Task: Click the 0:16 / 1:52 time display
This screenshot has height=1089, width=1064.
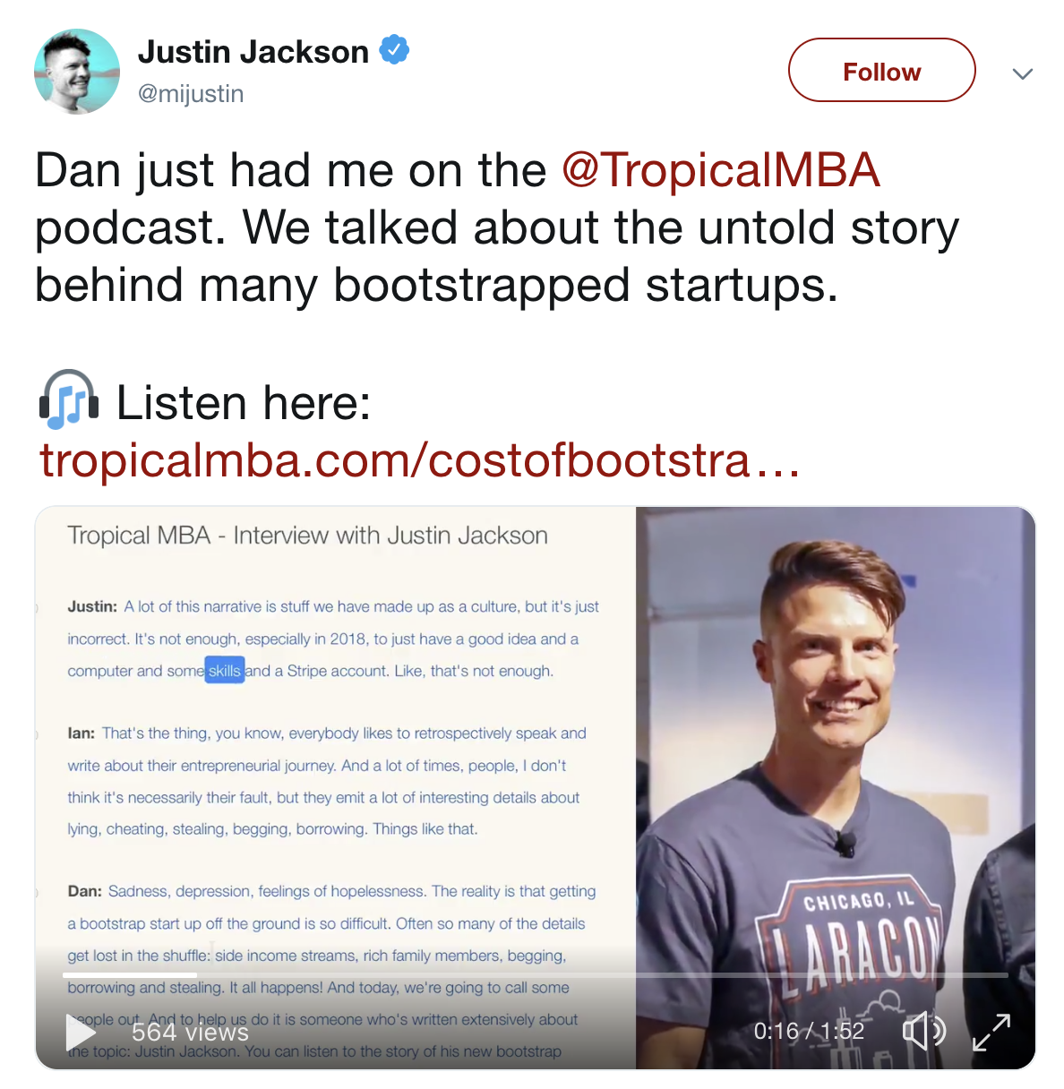Action: (x=809, y=1032)
